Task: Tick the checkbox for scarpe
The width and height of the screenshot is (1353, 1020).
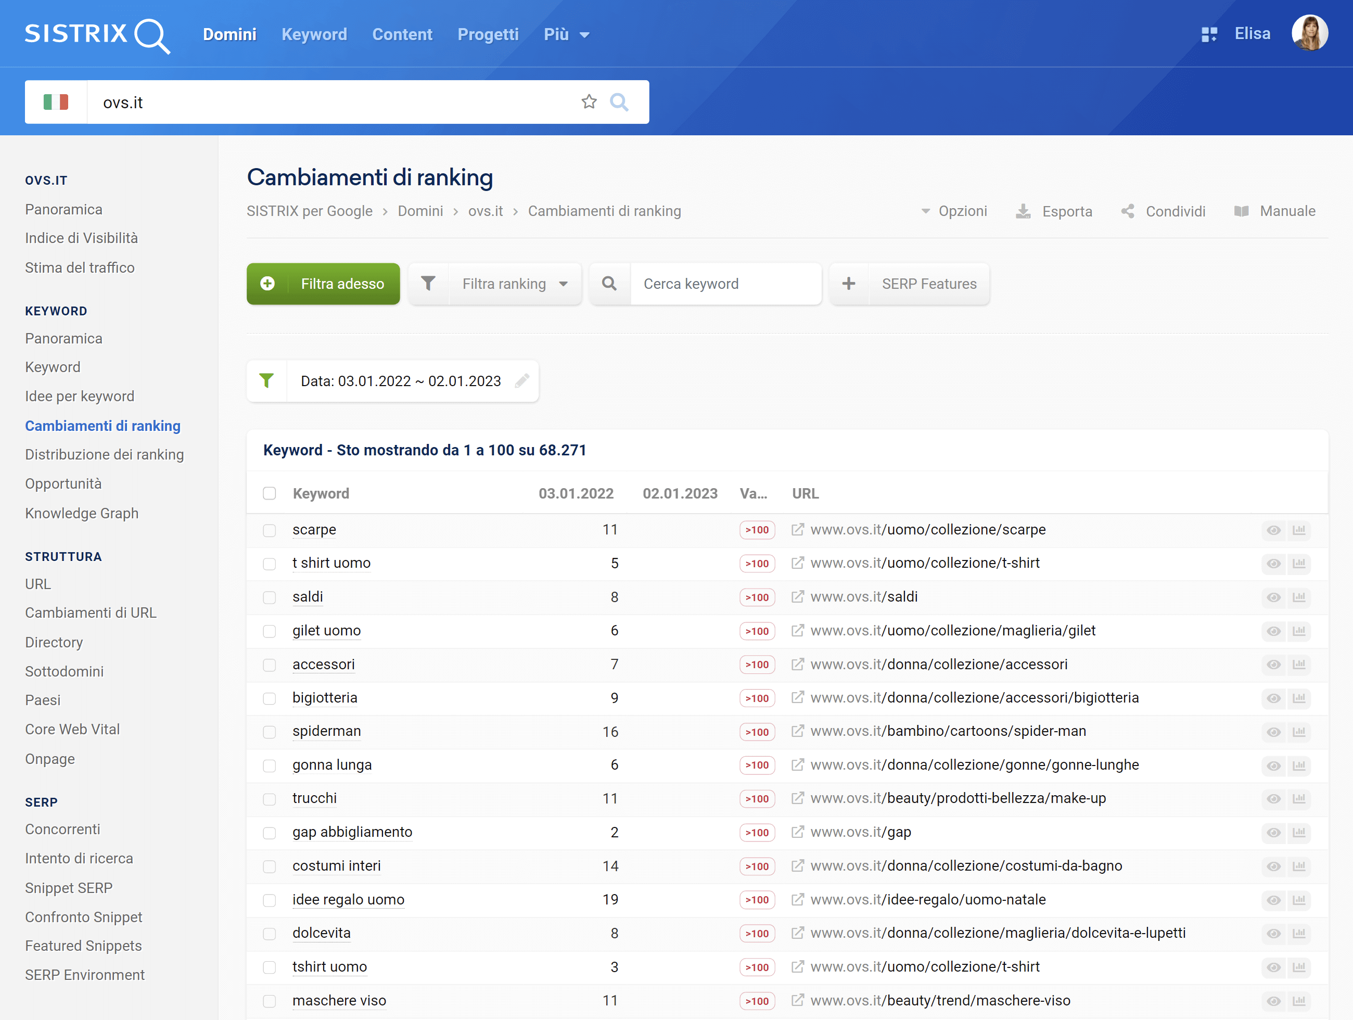Action: pyautogui.click(x=269, y=530)
